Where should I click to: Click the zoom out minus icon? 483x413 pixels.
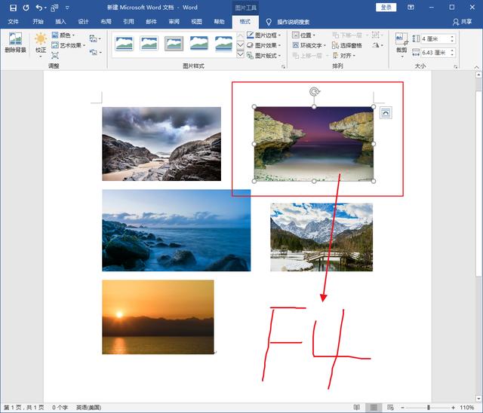[x=402, y=408]
